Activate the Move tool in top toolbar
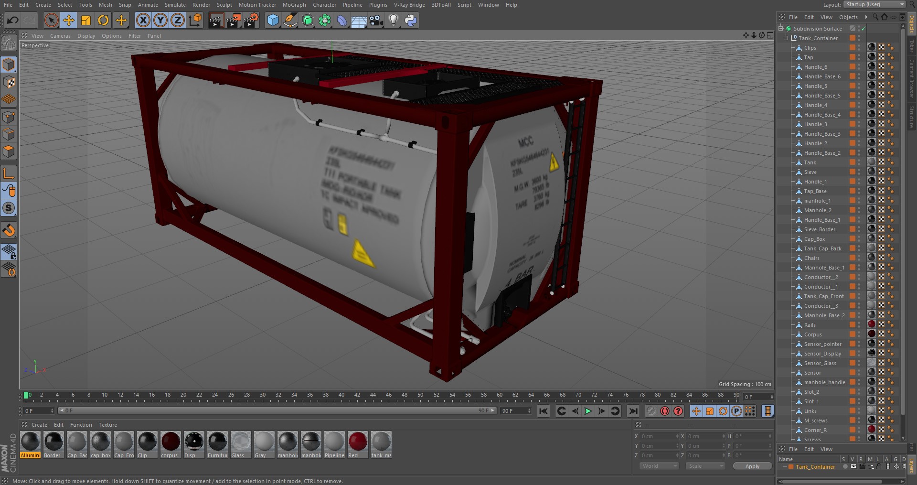The width and height of the screenshot is (917, 485). point(69,20)
